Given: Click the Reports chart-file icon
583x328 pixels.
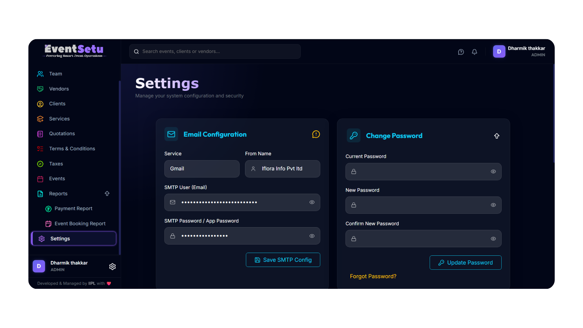Looking at the screenshot, I should [40, 194].
